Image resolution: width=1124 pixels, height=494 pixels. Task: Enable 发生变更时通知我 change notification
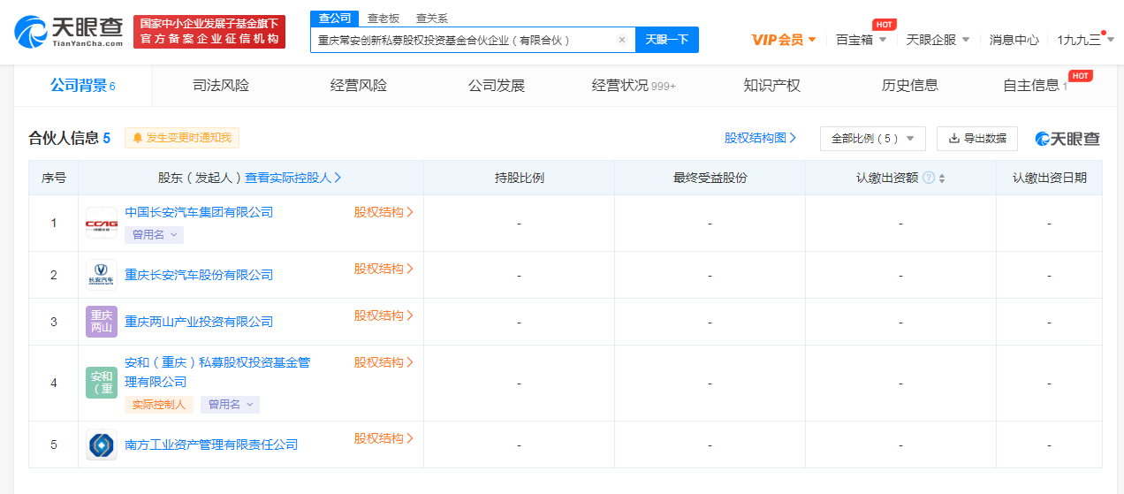(182, 138)
